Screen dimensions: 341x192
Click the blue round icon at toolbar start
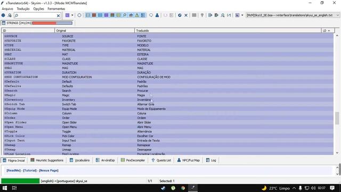point(3,15)
